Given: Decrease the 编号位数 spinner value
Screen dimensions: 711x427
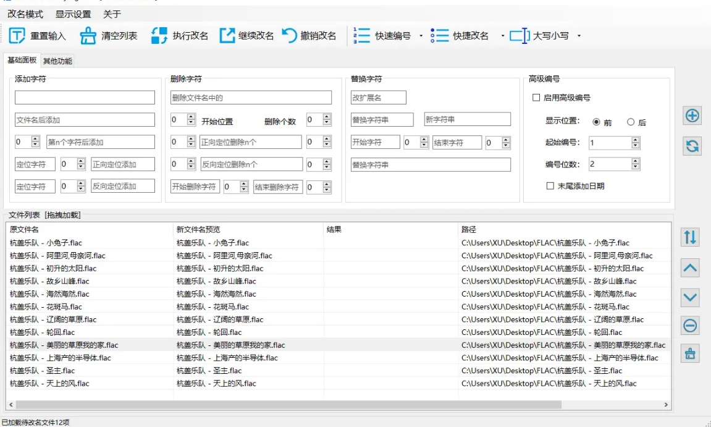Looking at the screenshot, I should [x=635, y=167].
